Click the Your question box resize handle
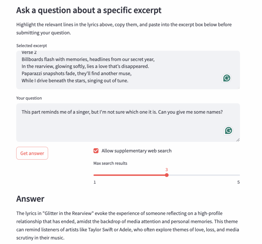 (238, 140)
